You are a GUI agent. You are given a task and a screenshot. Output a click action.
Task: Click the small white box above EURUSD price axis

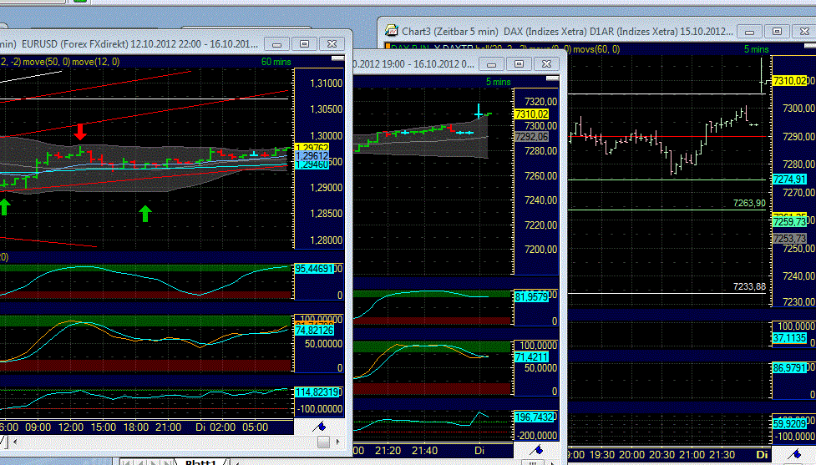tap(337, 58)
